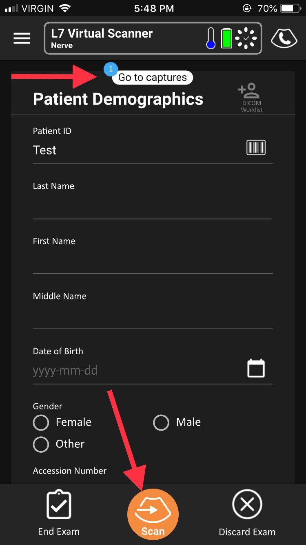Open the Date of Birth calendar picker

[x=256, y=368]
